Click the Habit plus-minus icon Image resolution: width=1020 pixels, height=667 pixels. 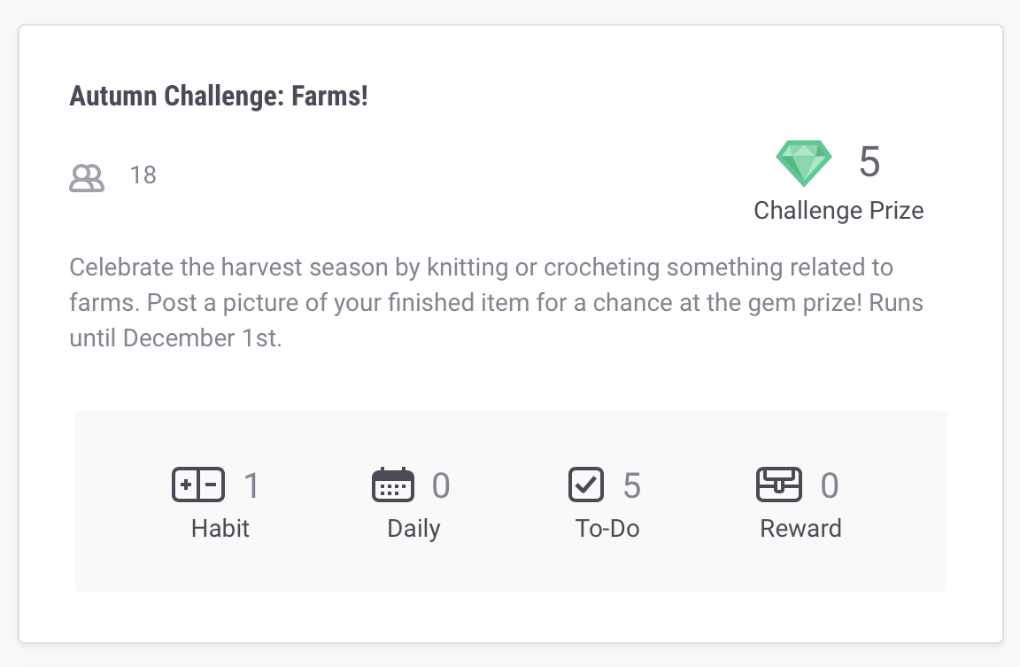click(x=198, y=485)
